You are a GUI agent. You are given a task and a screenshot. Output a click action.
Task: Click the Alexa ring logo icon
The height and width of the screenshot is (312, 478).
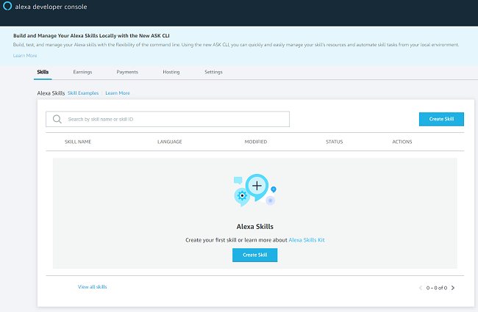point(7,6)
